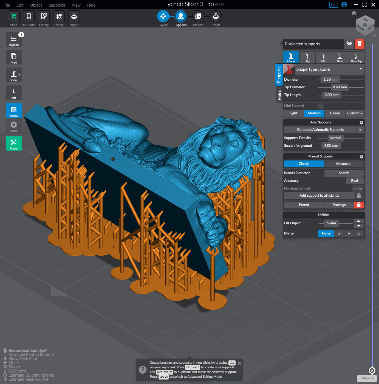Click the Bracings button
Screen dimensions: 379x384
(339, 205)
